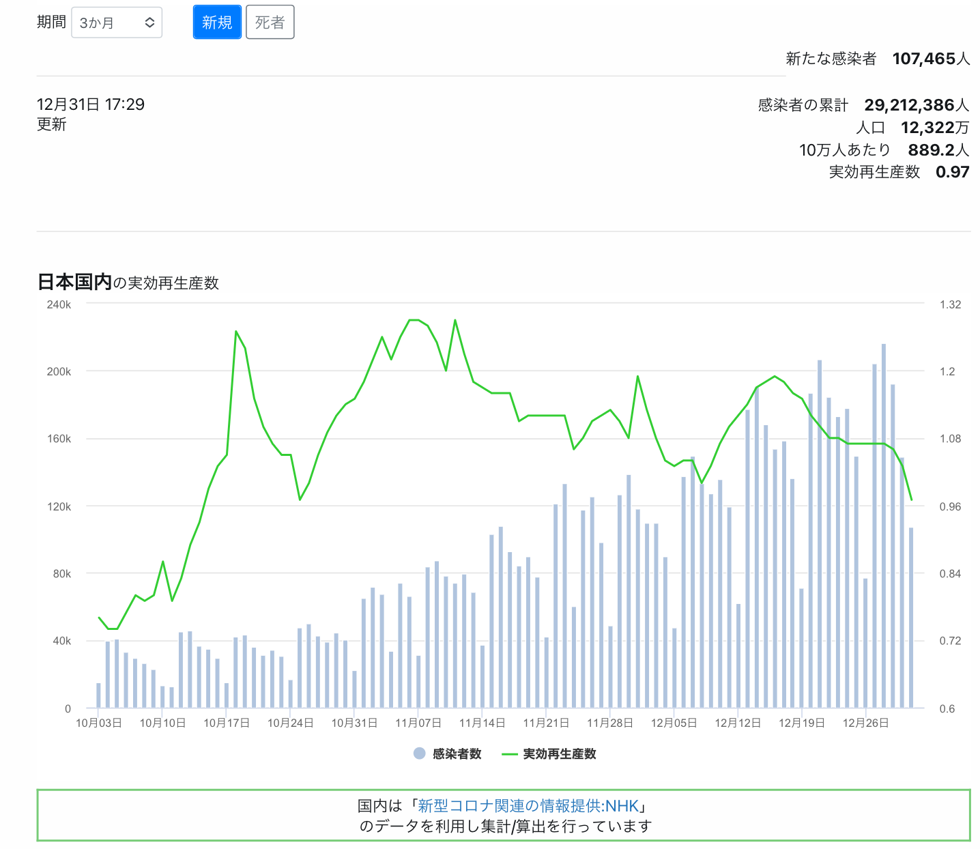Viewport: 980px width, 849px height.
Task: Click the blue circle legend marker for 感染者数
Action: (419, 753)
